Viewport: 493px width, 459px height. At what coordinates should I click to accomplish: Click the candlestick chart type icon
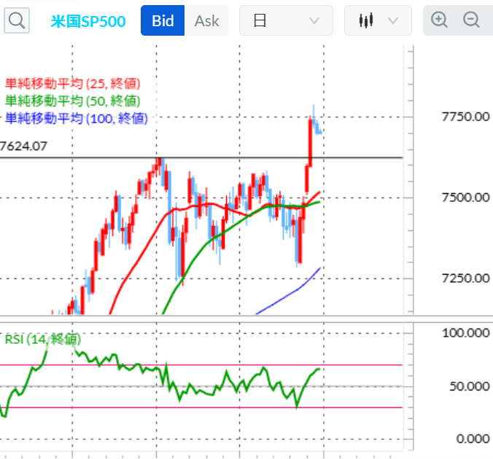pyautogui.click(x=366, y=20)
